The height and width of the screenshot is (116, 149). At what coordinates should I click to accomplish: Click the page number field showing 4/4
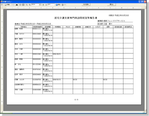tap(51, 5)
